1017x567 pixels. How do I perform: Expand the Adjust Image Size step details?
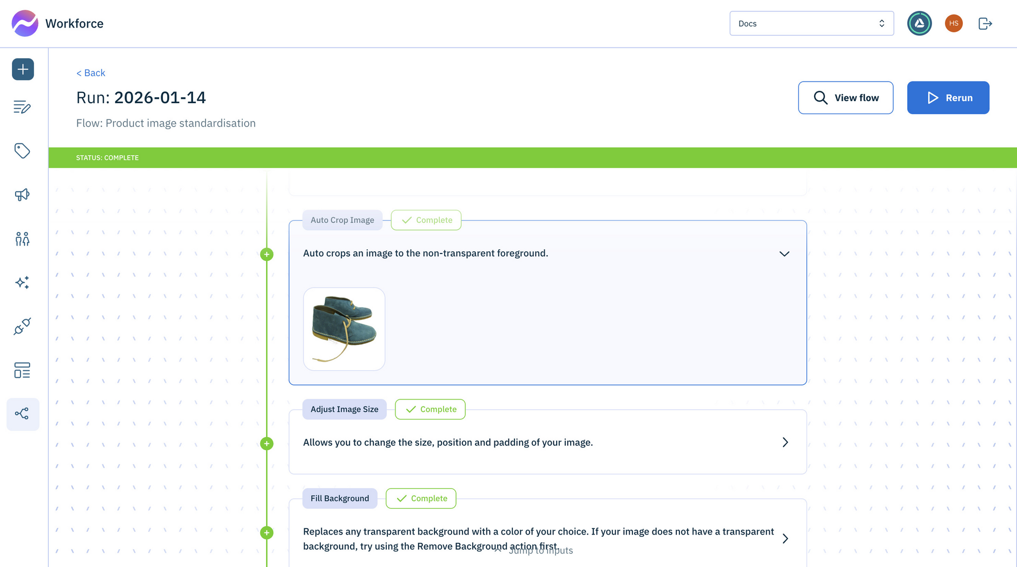click(x=785, y=442)
